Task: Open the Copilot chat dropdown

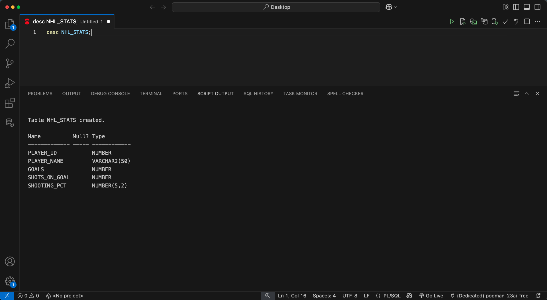Action: [x=391, y=7]
